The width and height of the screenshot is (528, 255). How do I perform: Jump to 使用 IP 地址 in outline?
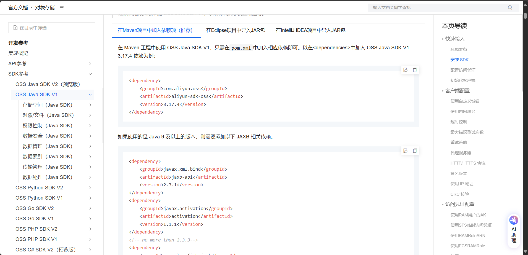462,184
